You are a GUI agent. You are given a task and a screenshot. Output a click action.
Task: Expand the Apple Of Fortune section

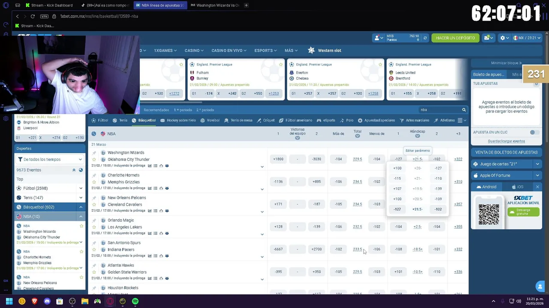(537, 175)
